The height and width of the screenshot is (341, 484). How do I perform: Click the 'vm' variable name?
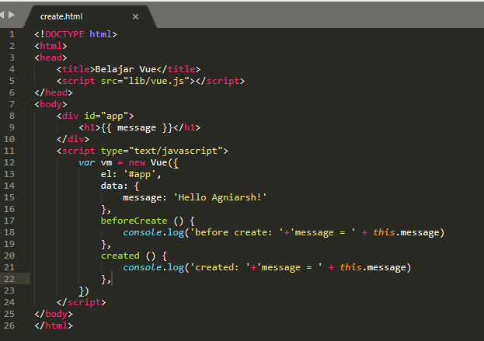[106, 162]
